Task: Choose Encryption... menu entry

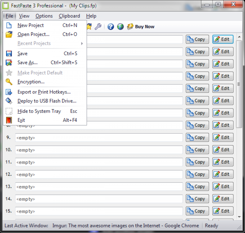Action: [45, 82]
